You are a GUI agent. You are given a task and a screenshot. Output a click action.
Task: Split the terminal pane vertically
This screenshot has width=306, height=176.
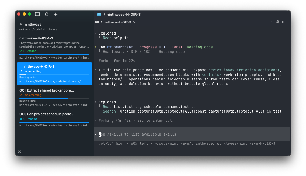click(x=282, y=22)
